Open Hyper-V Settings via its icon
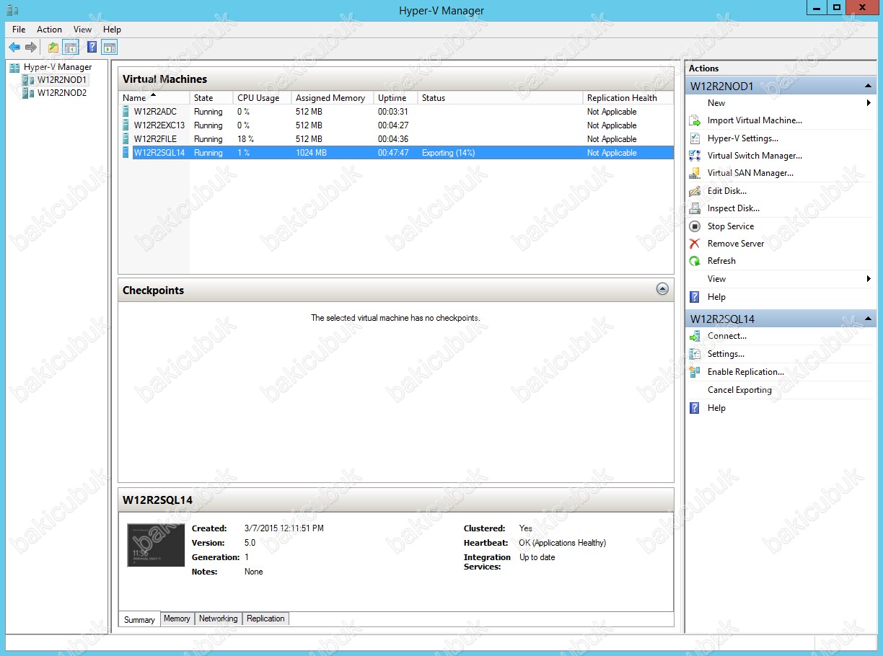 [695, 138]
